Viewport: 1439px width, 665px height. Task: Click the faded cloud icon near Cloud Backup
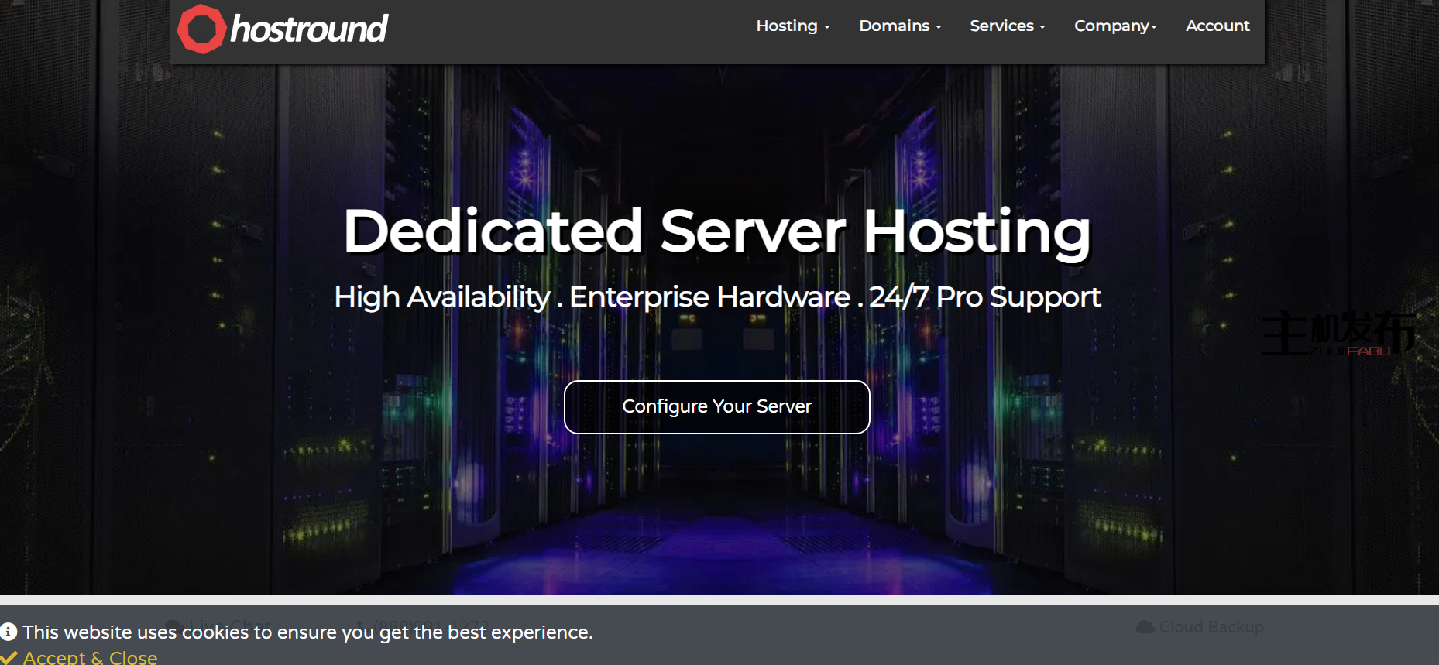(1145, 627)
